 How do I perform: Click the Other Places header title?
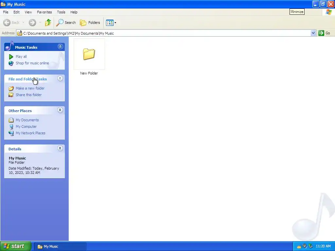(20, 111)
